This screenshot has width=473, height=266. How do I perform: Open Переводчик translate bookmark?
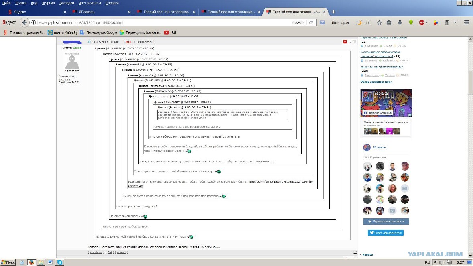point(140,32)
